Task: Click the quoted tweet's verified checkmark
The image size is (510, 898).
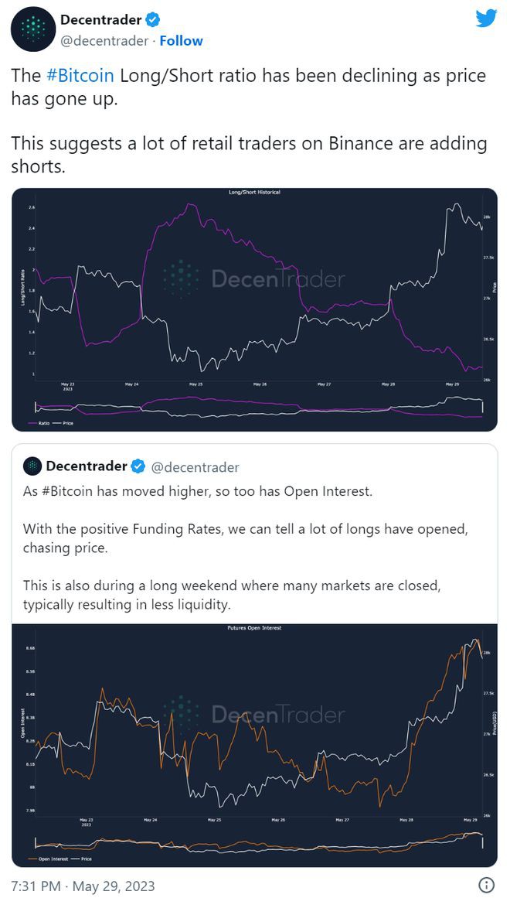Action: [x=138, y=464]
